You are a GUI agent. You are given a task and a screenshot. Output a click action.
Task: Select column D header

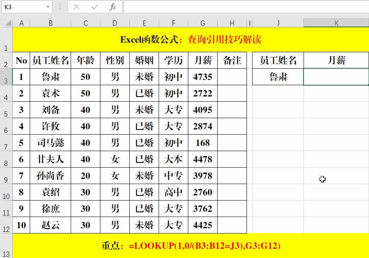(115, 23)
